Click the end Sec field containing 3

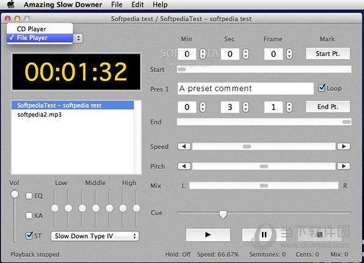click(x=230, y=107)
